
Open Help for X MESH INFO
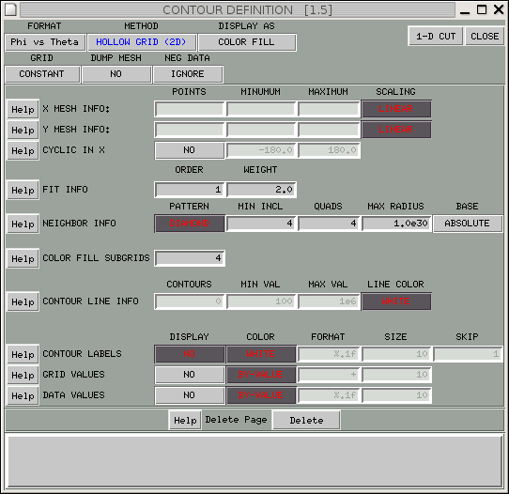[x=23, y=109]
